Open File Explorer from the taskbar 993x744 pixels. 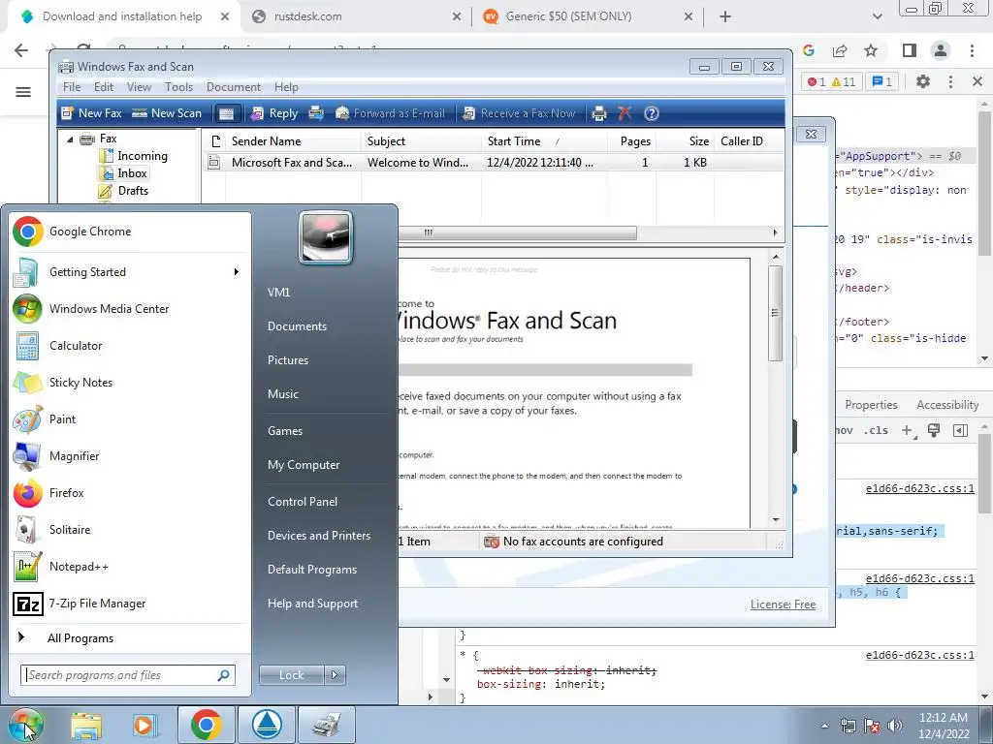pos(86,725)
